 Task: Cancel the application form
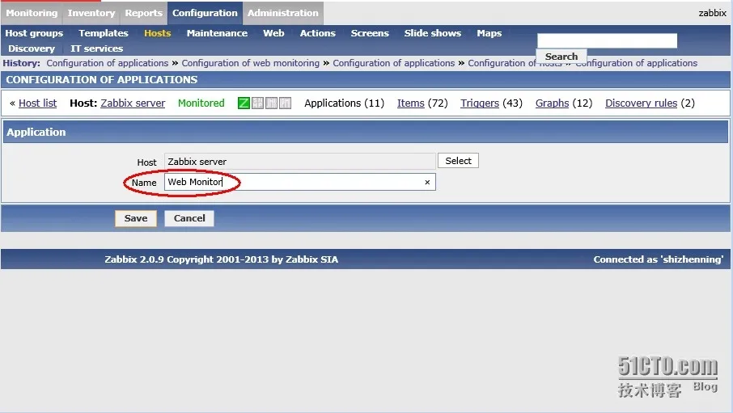(189, 218)
